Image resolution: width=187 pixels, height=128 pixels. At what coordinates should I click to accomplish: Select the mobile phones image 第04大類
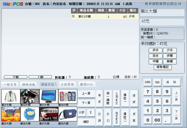(68, 96)
